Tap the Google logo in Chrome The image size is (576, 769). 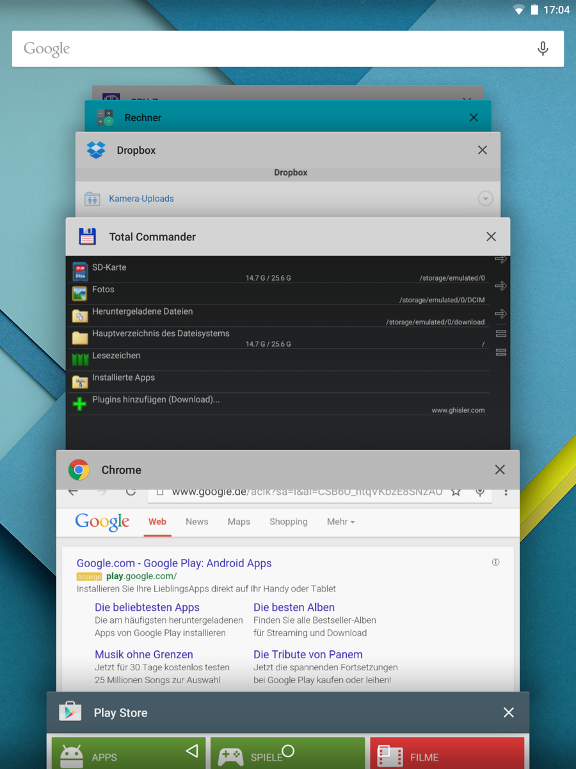click(x=102, y=522)
